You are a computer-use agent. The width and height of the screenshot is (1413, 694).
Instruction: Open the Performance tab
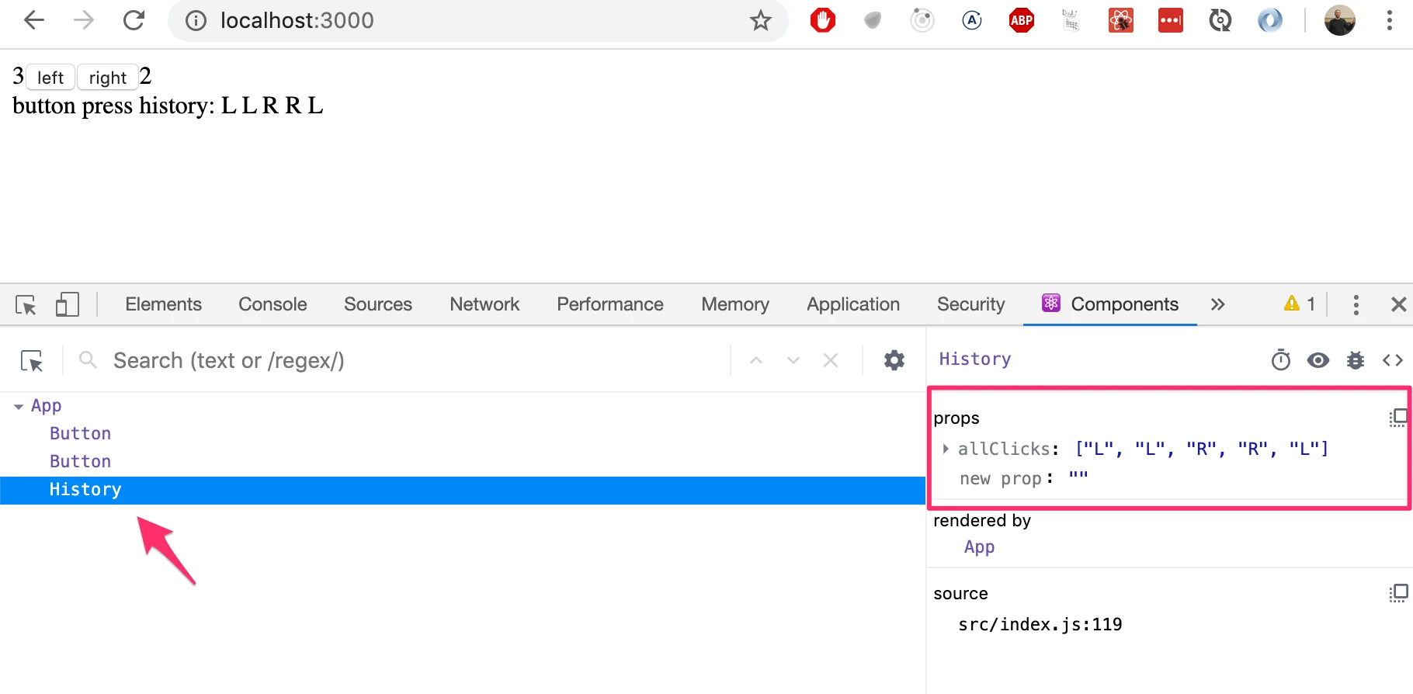(610, 304)
